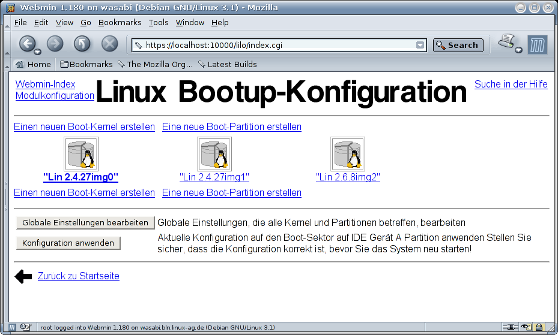Click the Lin 2.4.27img0 kernel icon

(x=80, y=154)
